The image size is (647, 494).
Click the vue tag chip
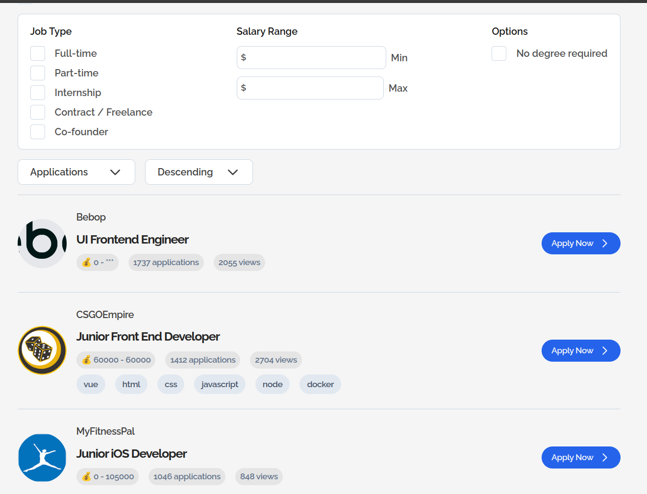[x=91, y=385]
